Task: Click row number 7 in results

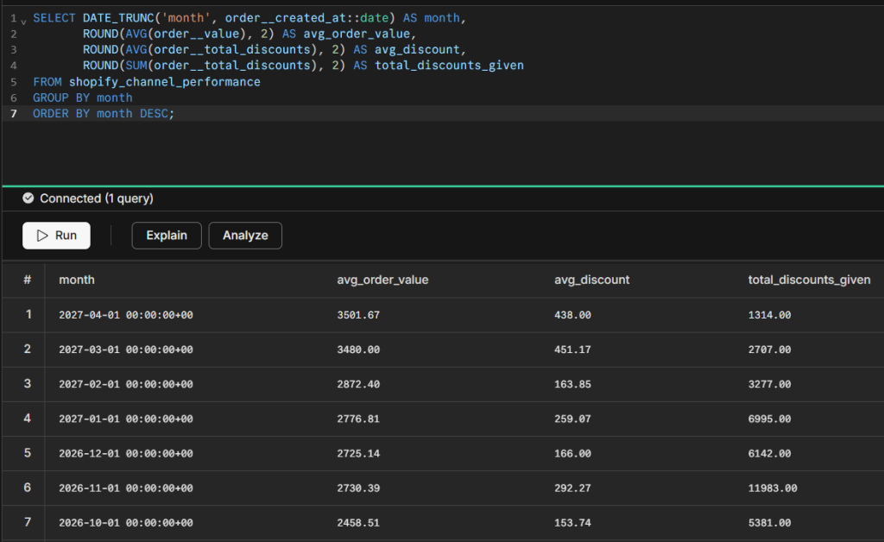Action: pyautogui.click(x=27, y=522)
